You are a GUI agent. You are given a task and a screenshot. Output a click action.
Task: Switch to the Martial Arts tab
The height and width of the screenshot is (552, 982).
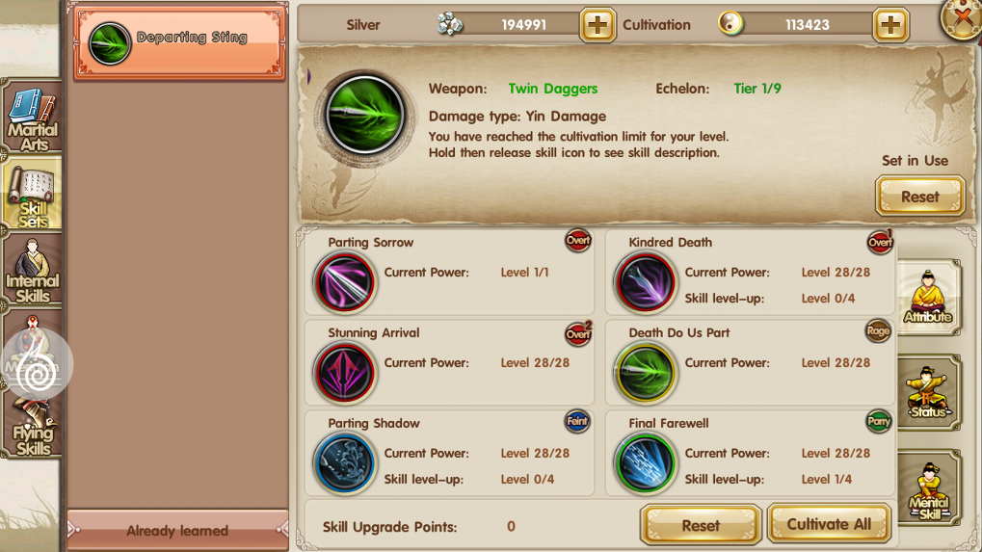point(32,117)
